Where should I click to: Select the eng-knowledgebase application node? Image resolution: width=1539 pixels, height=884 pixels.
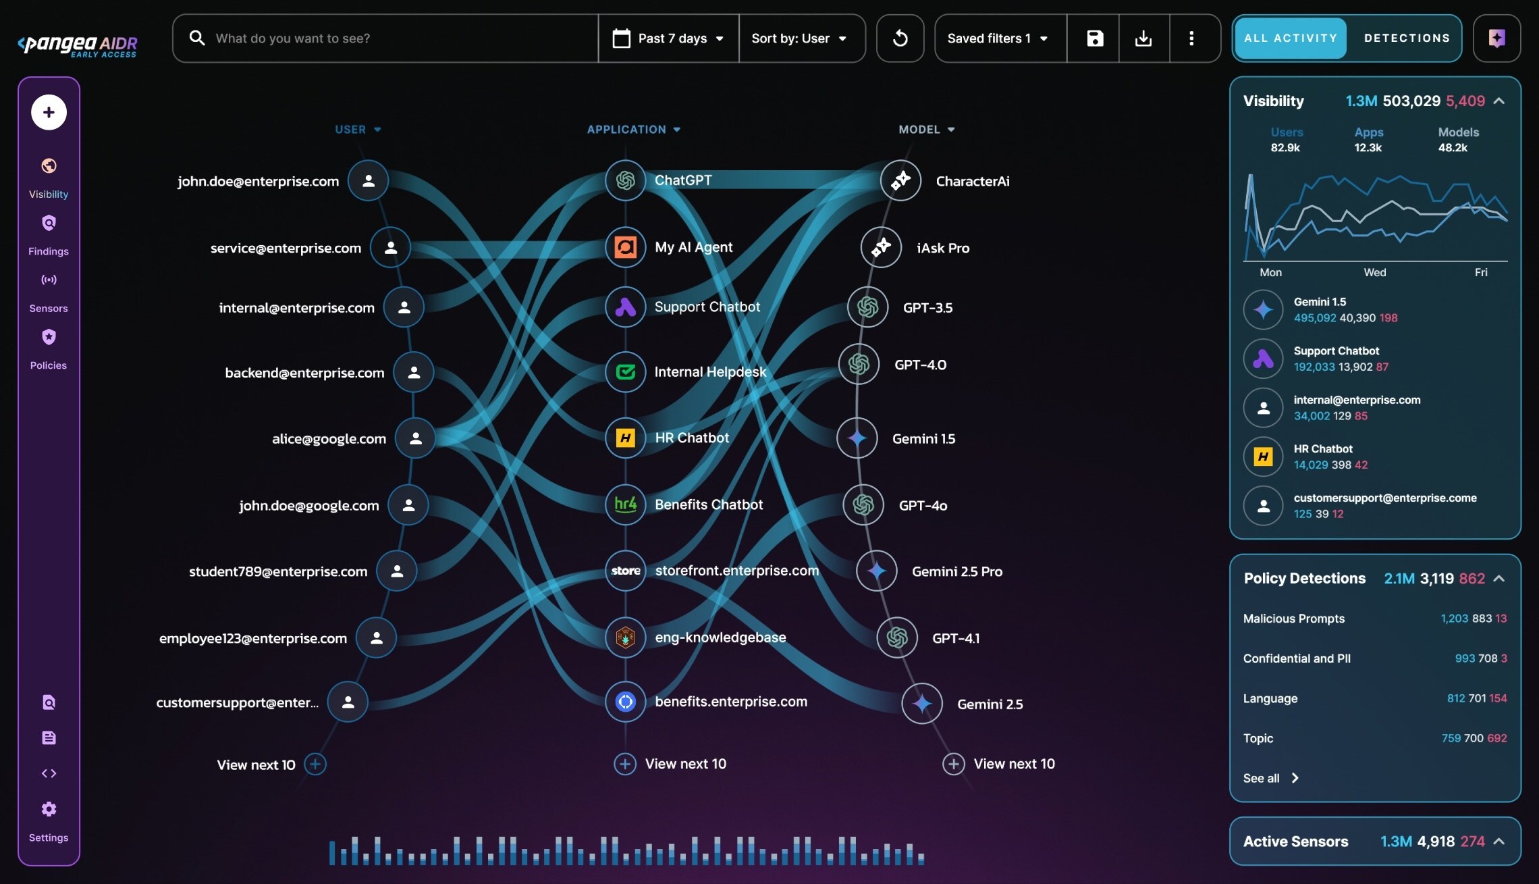pos(626,637)
